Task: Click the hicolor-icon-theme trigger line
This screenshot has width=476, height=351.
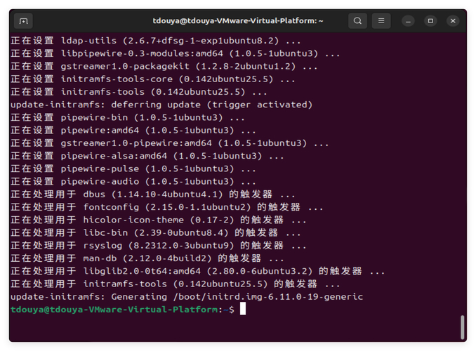Action: point(159,220)
